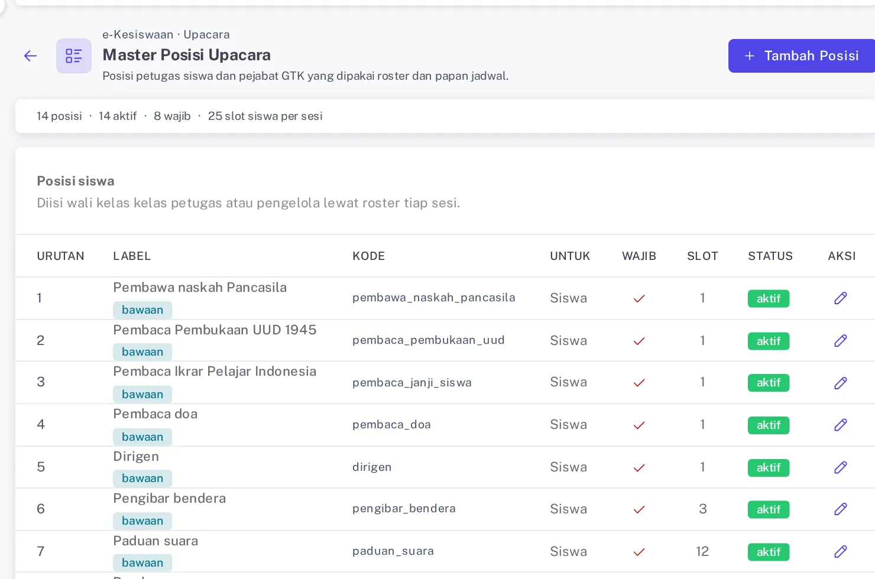Edit the Pembaca doa row
The width and height of the screenshot is (875, 579).
(x=841, y=425)
